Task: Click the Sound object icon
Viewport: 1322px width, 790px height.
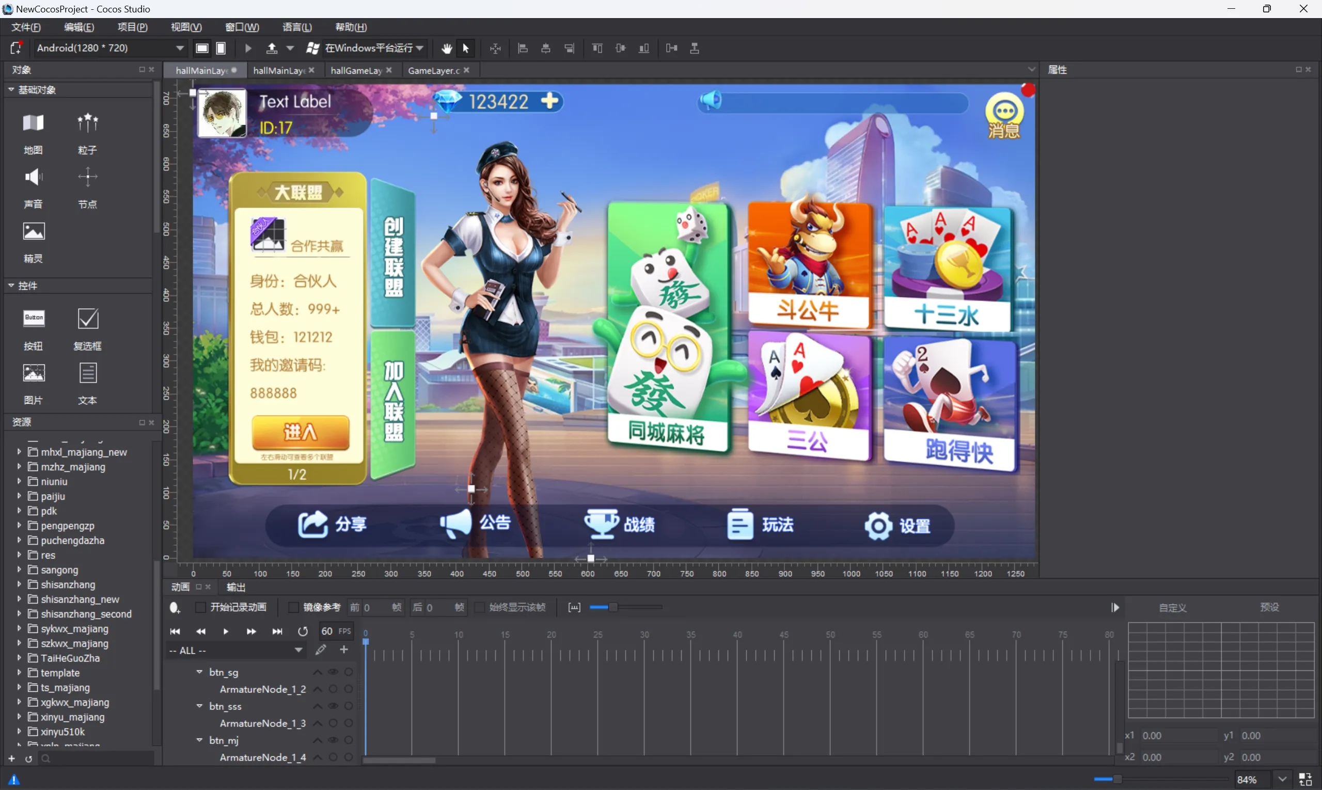Action: point(33,177)
